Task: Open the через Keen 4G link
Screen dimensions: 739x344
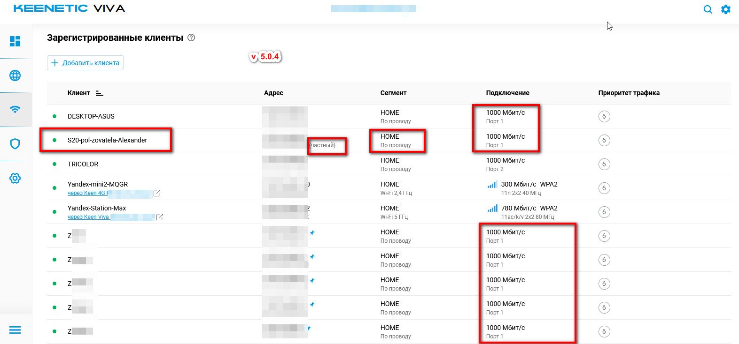Action: (87, 193)
